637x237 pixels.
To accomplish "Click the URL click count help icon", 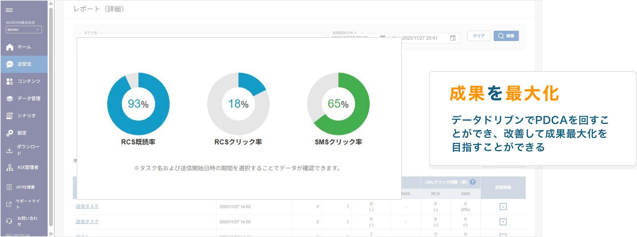I will click(x=473, y=182).
